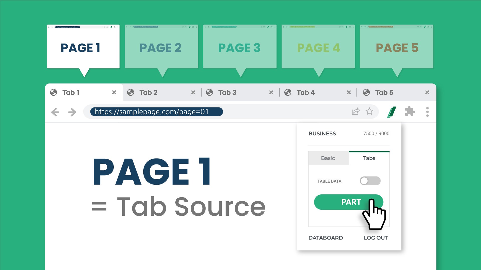The width and height of the screenshot is (481, 270).
Task: Click the browser forward arrow
Action: pyautogui.click(x=72, y=112)
